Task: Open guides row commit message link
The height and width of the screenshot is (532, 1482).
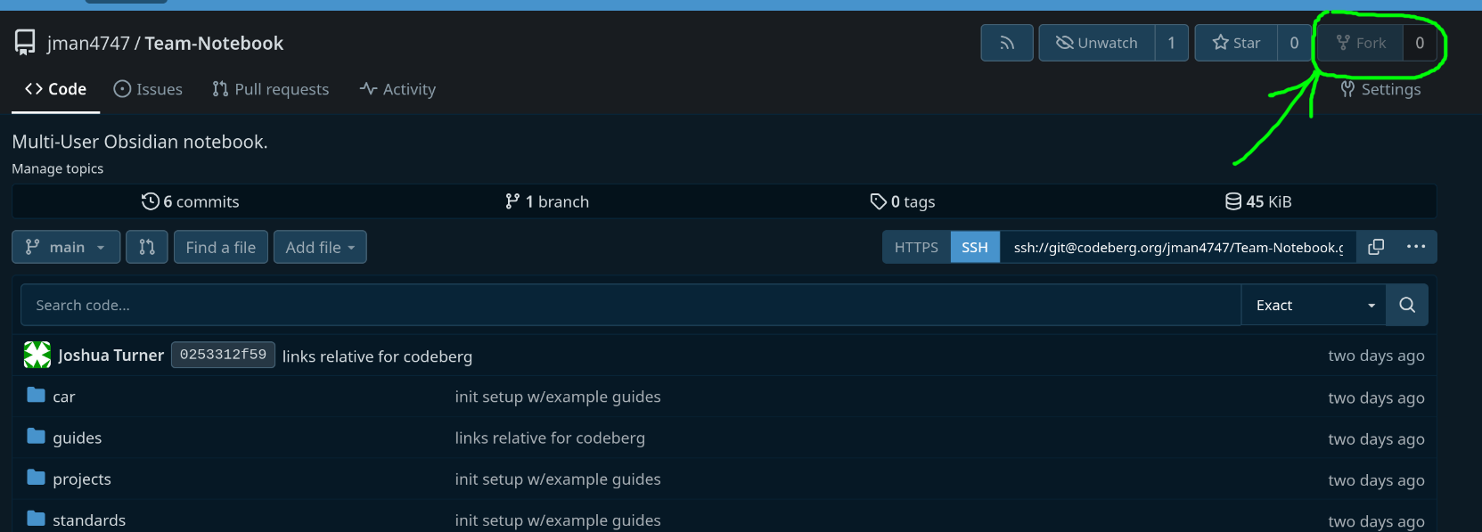Action: [550, 438]
